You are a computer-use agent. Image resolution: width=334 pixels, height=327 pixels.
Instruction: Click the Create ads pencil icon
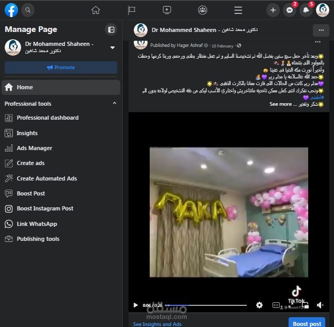click(9, 163)
